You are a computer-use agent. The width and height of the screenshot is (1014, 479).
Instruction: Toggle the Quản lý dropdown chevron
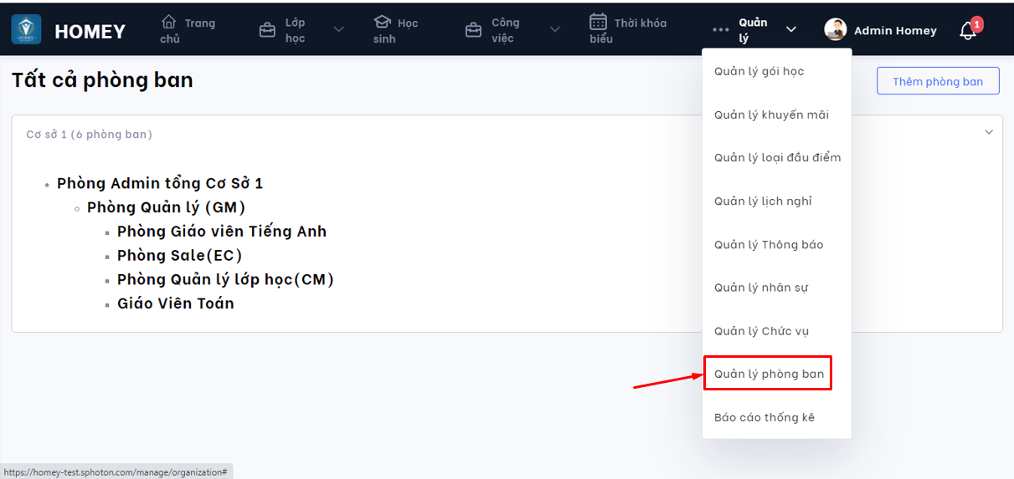(790, 30)
